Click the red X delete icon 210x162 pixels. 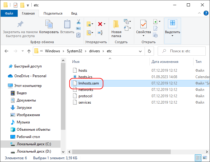pyautogui.click(x=100, y=24)
